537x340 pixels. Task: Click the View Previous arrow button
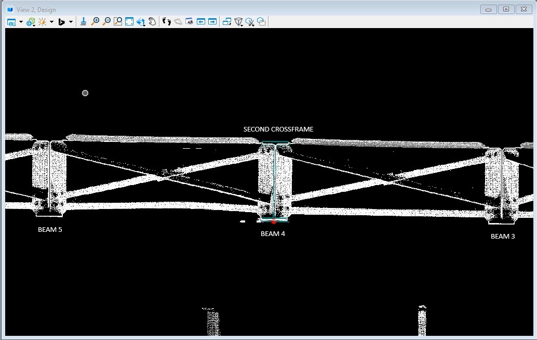tap(201, 21)
